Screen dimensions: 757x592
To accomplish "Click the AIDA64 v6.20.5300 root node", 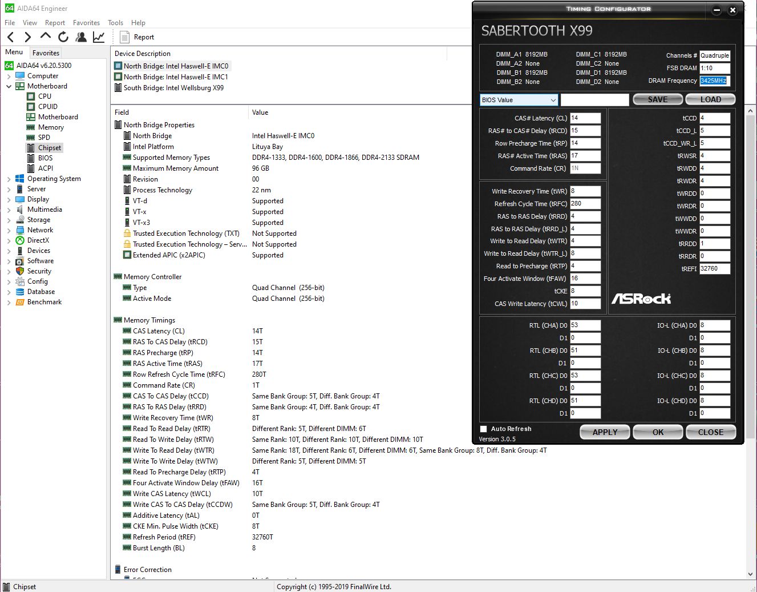I will 44,66.
